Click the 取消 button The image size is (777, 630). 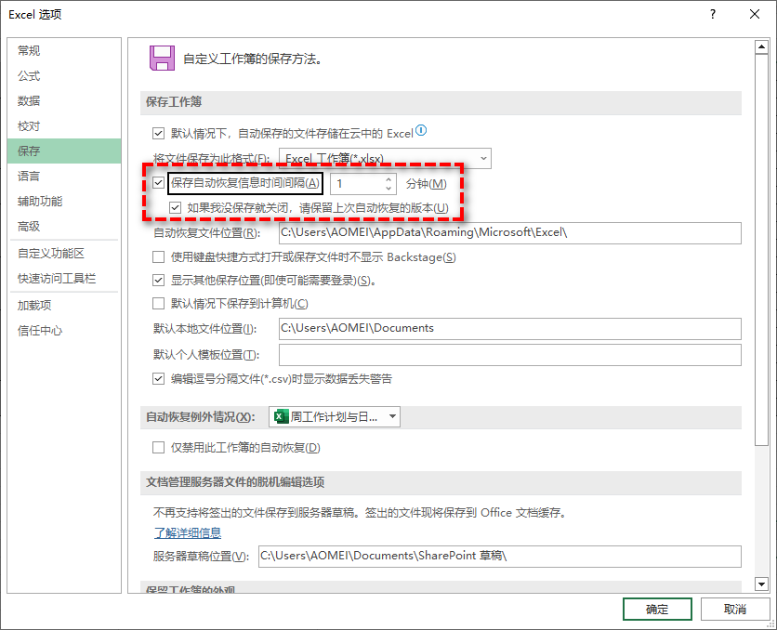coord(735,609)
